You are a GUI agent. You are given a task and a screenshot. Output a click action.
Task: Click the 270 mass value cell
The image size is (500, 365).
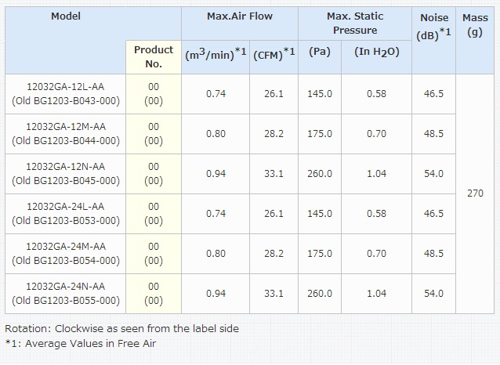475,193
